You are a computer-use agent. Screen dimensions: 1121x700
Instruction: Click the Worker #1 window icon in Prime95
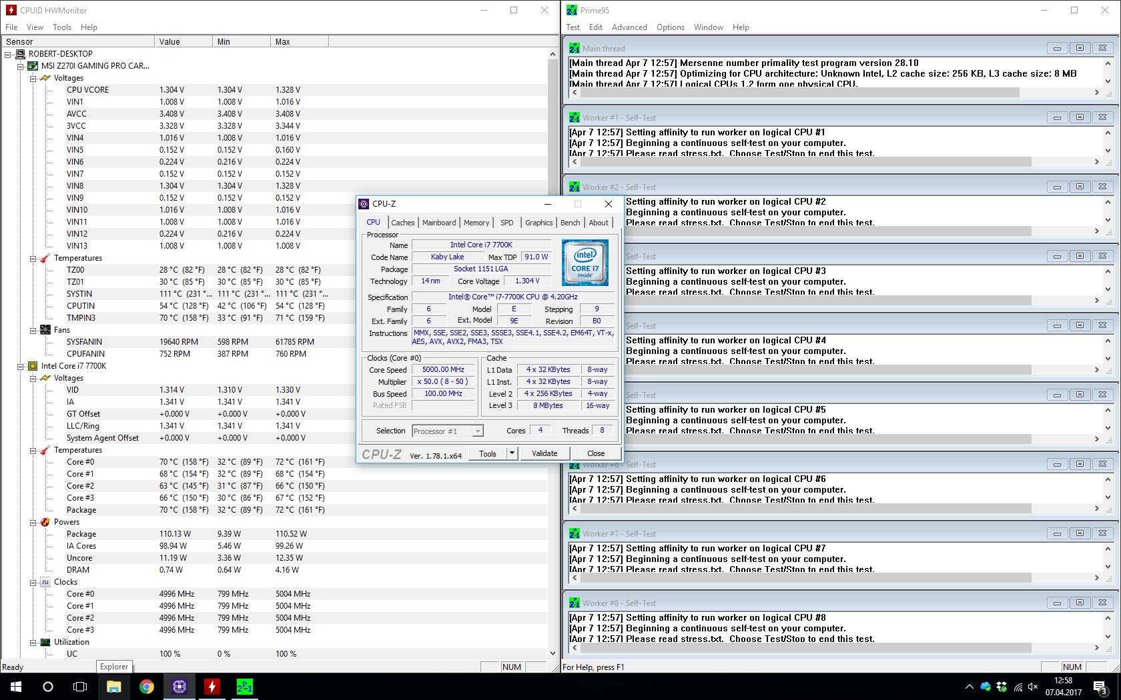tap(575, 117)
